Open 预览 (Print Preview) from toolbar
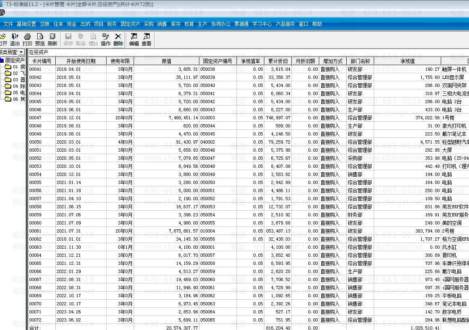Image resolution: width=469 pixels, height=330 pixels. [40, 40]
